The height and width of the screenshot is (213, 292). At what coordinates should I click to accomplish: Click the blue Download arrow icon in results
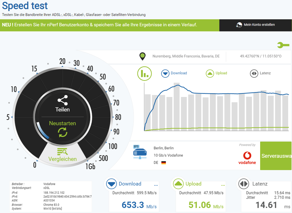coord(111,184)
